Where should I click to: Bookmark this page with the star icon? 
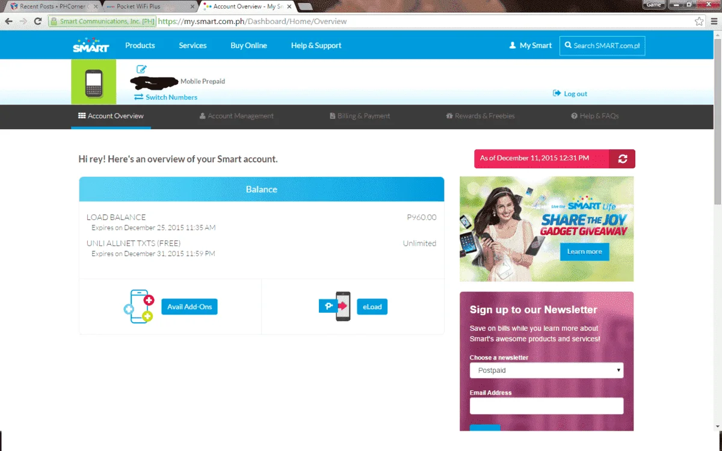pos(699,21)
